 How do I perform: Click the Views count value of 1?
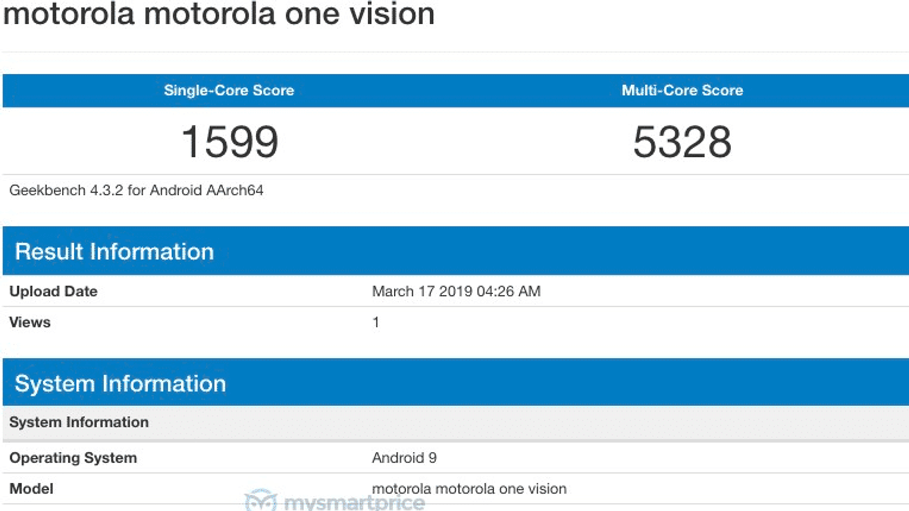click(376, 322)
